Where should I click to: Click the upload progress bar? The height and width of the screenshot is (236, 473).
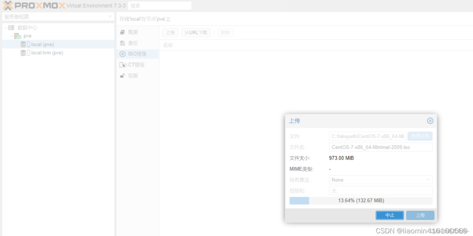pos(361,200)
